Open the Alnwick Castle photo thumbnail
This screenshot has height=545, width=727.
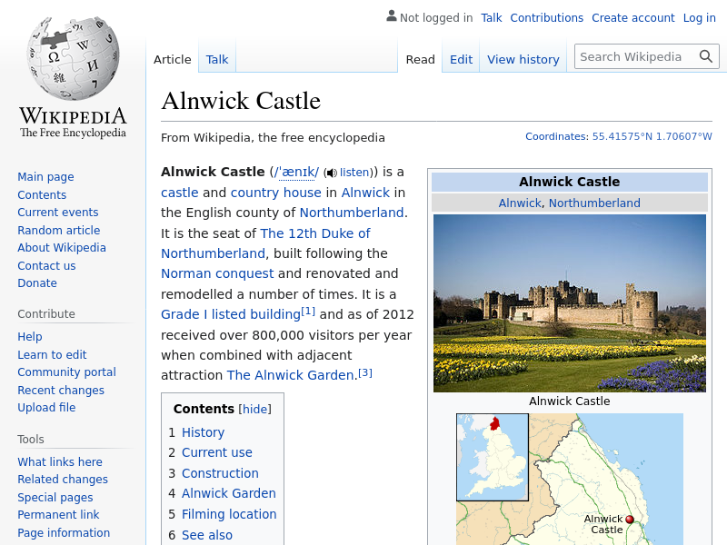click(569, 302)
